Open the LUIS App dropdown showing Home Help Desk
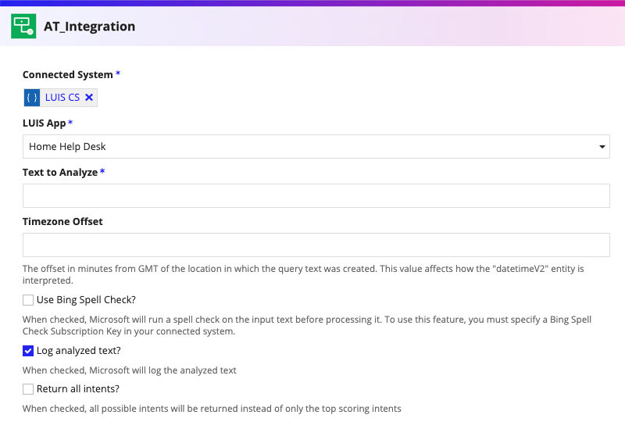Image resolution: width=625 pixels, height=429 pixels. tap(316, 147)
